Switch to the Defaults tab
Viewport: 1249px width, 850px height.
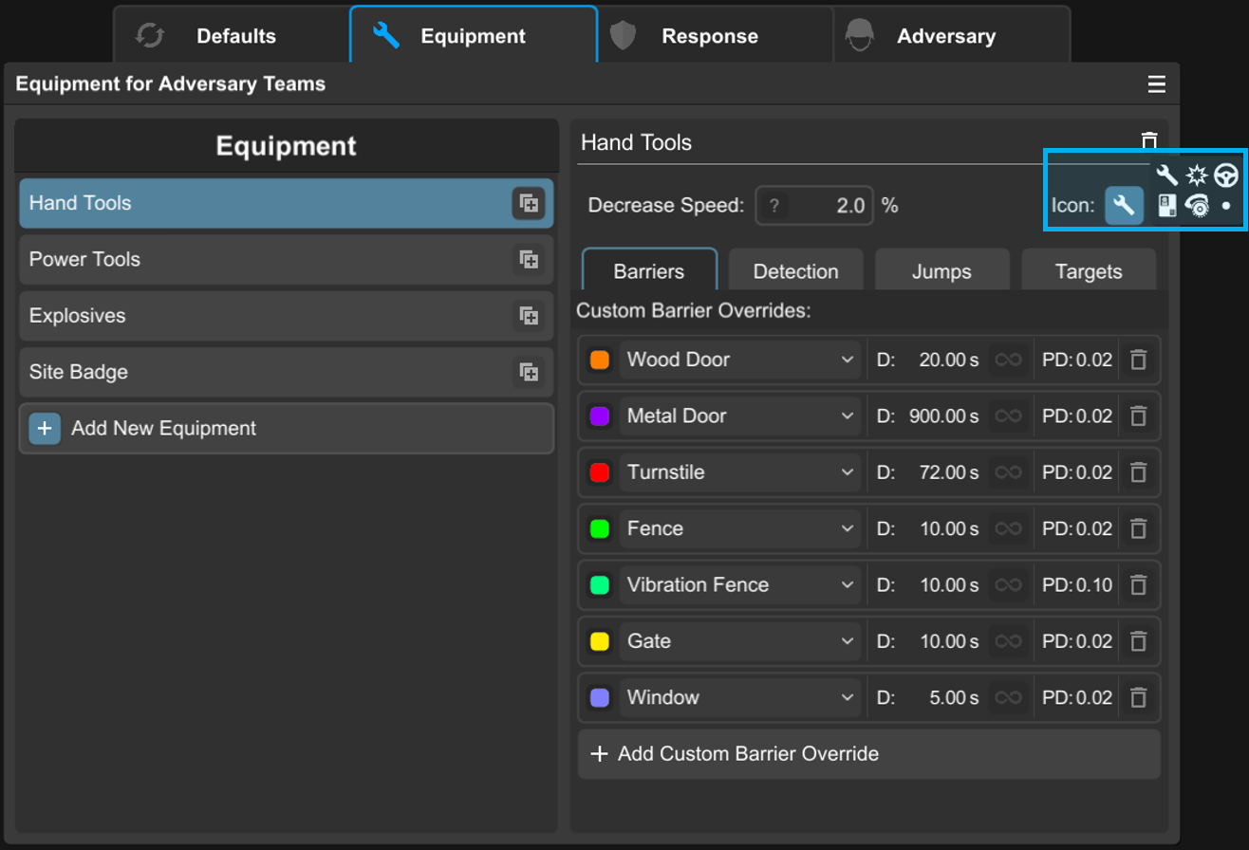click(231, 36)
